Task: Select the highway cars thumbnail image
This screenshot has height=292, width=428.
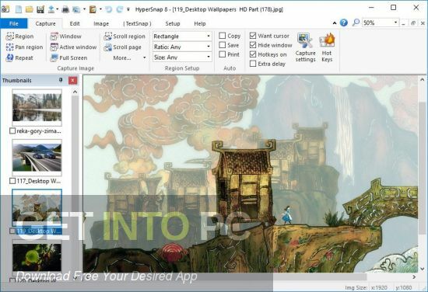Action: pyautogui.click(x=37, y=158)
